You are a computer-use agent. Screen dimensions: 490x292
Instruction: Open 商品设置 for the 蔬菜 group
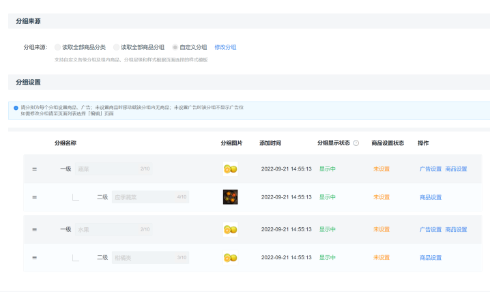pos(456,169)
